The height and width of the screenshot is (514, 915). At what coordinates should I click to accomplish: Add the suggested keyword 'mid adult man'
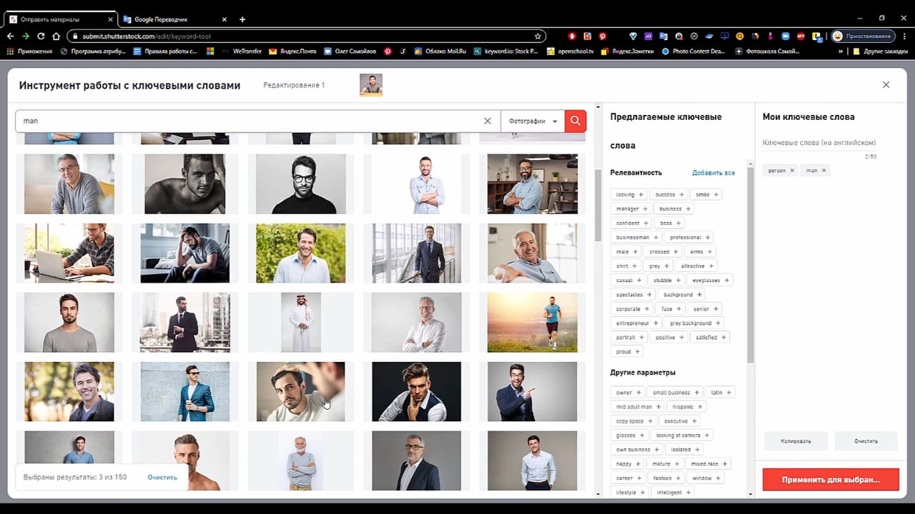(x=638, y=407)
